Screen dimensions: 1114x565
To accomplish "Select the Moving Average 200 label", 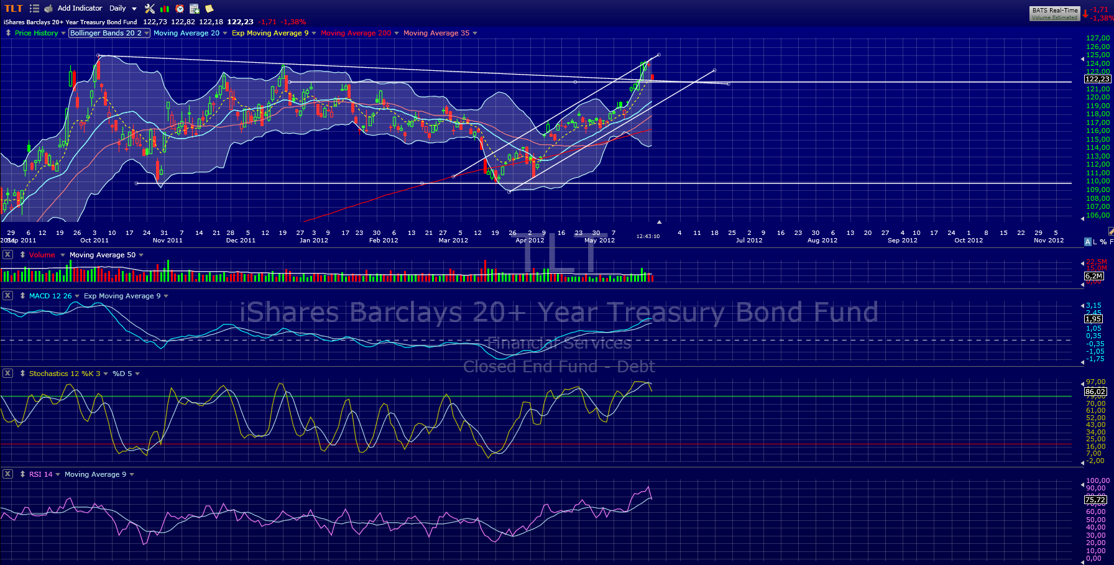I will [356, 33].
